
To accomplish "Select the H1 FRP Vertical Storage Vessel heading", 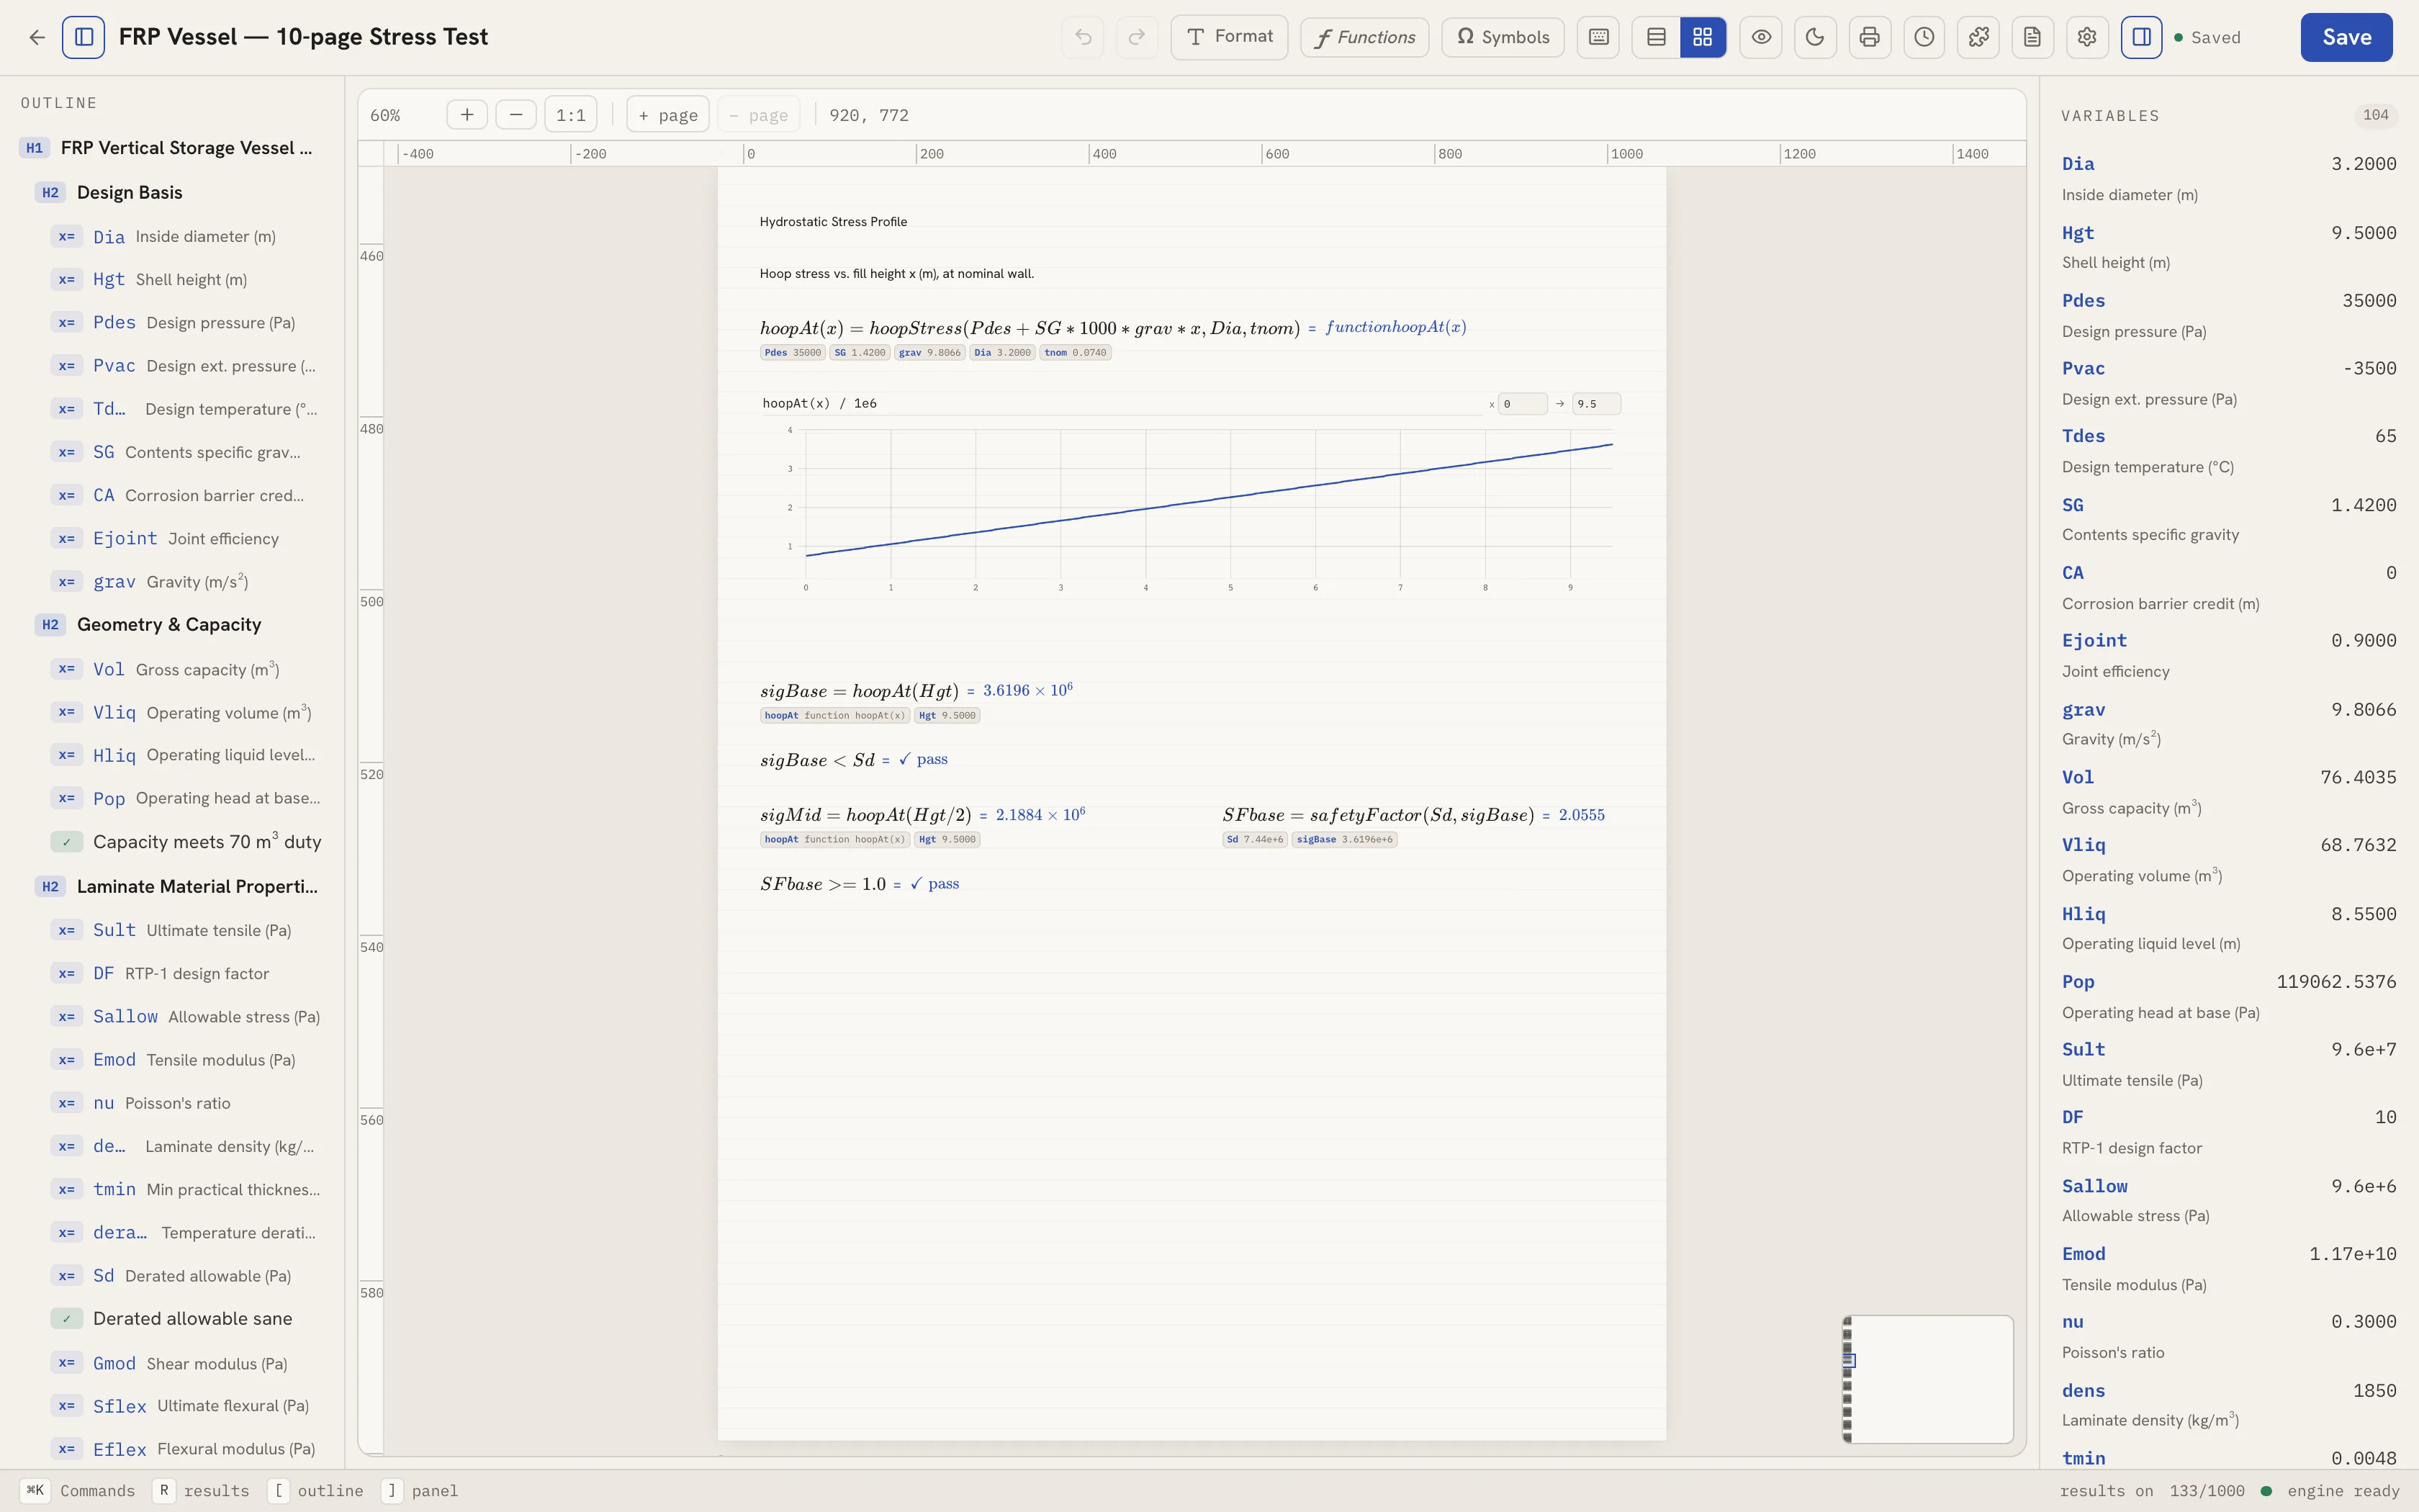I will tap(172, 148).
